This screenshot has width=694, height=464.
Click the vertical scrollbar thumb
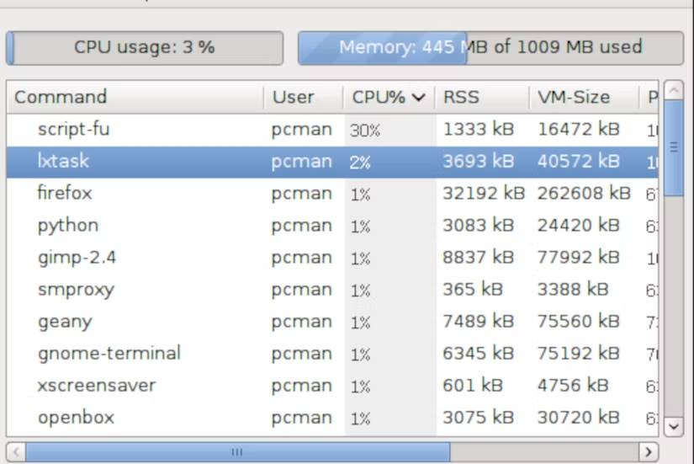(x=674, y=148)
